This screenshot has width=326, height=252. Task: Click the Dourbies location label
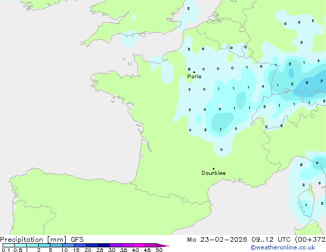213,173
